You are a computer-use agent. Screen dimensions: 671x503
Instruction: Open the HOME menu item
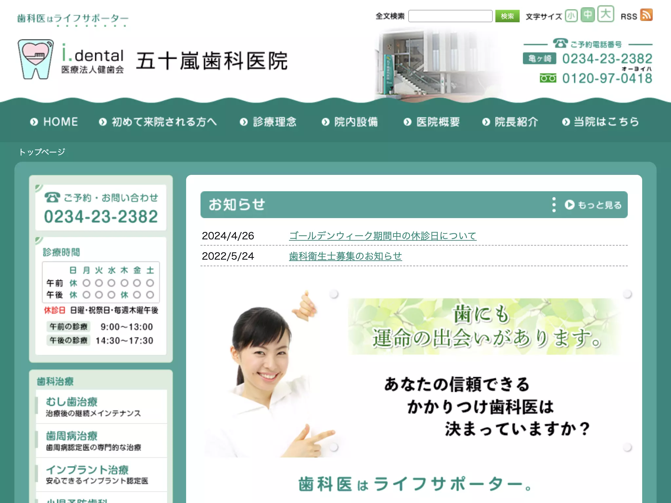pyautogui.click(x=54, y=122)
